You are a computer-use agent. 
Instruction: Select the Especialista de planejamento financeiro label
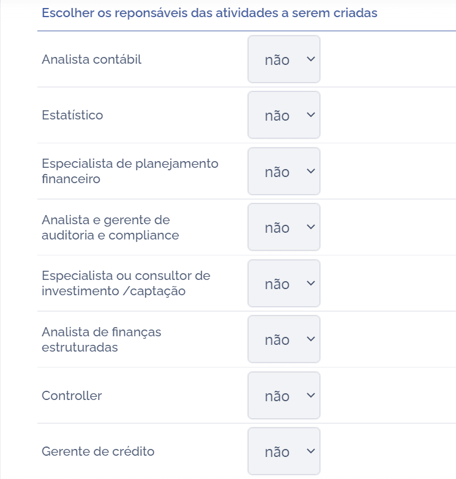130,172
